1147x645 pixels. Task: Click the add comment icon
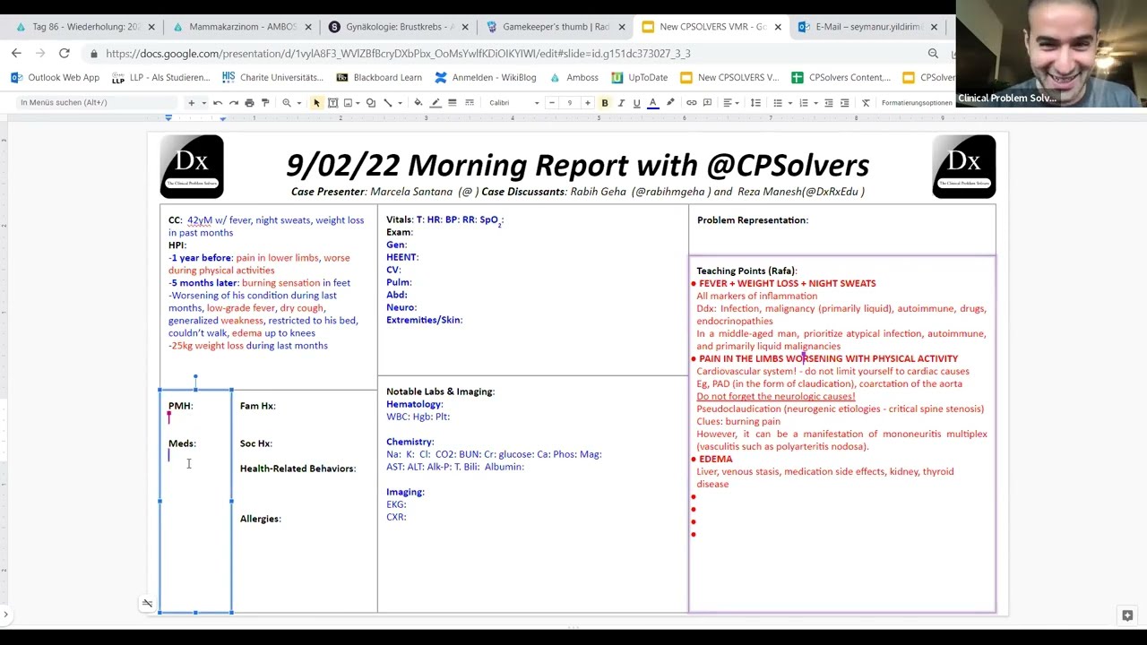tap(707, 103)
